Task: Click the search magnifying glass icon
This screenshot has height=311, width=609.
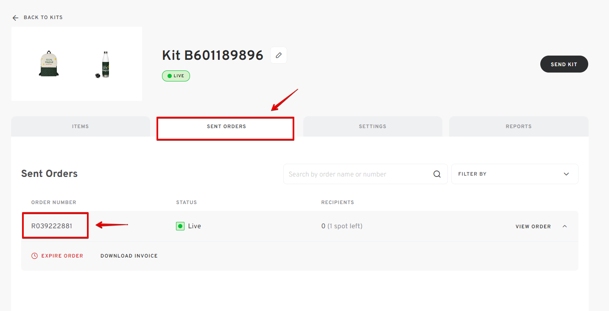Action: tap(436, 174)
